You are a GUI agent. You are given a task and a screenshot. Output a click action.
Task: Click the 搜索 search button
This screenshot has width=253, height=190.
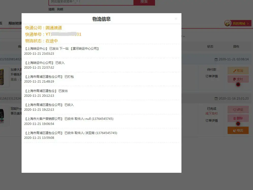[144, 2]
